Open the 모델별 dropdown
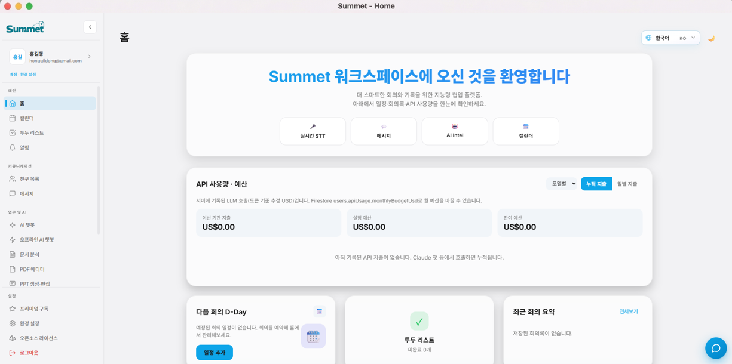732x364 pixels. tap(561, 184)
